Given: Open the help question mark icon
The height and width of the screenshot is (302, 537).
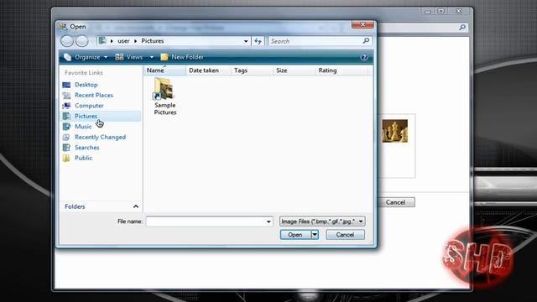Looking at the screenshot, I should [x=364, y=57].
